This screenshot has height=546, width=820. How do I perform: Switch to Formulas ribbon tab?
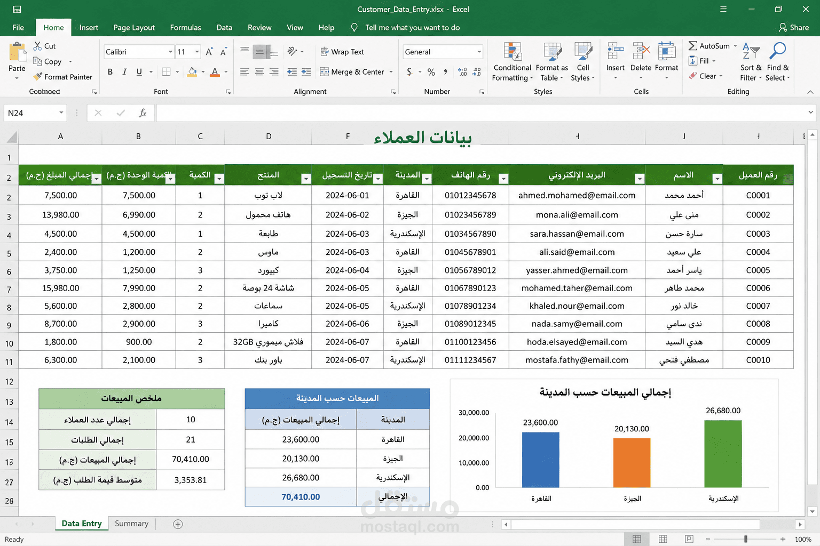click(x=185, y=28)
